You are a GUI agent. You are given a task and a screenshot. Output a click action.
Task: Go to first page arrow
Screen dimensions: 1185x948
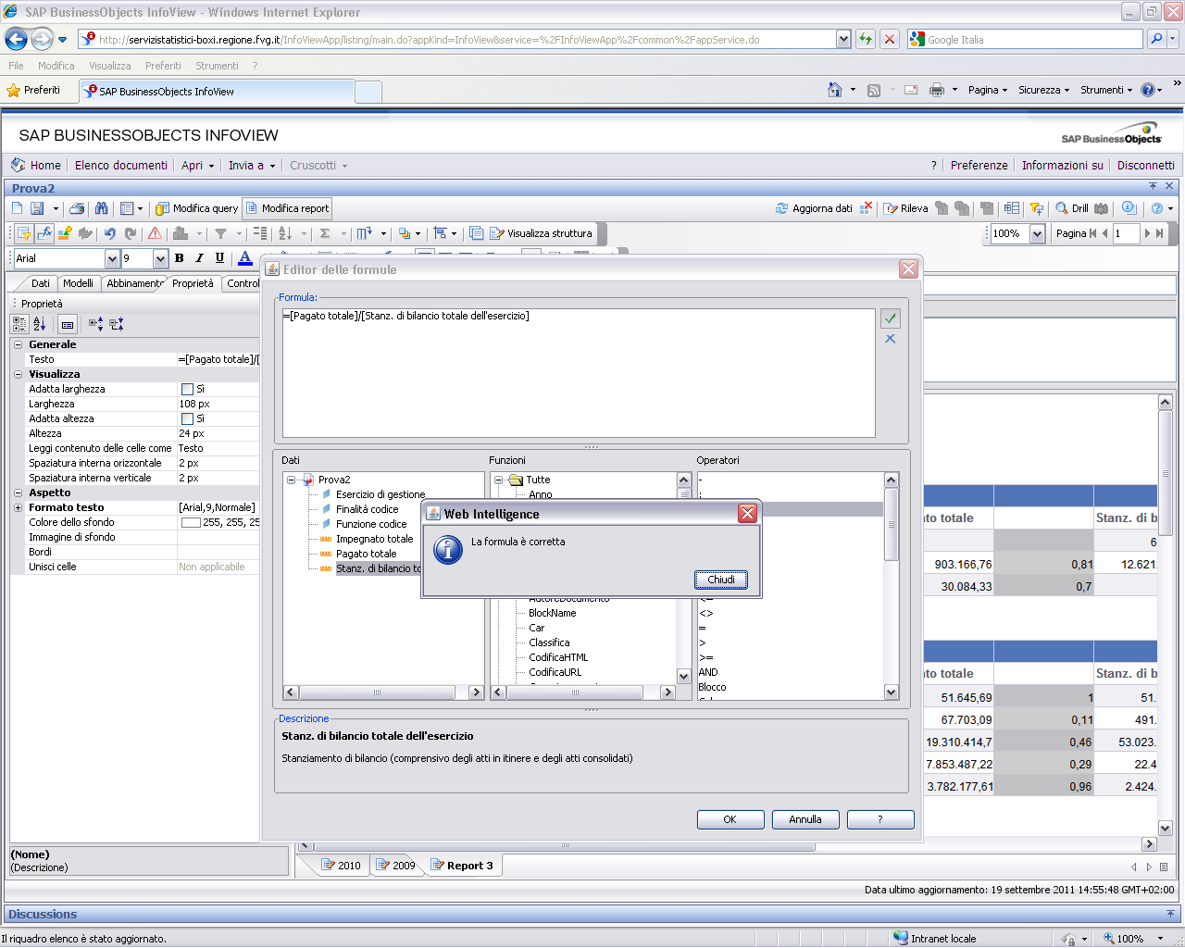pos(1093,233)
